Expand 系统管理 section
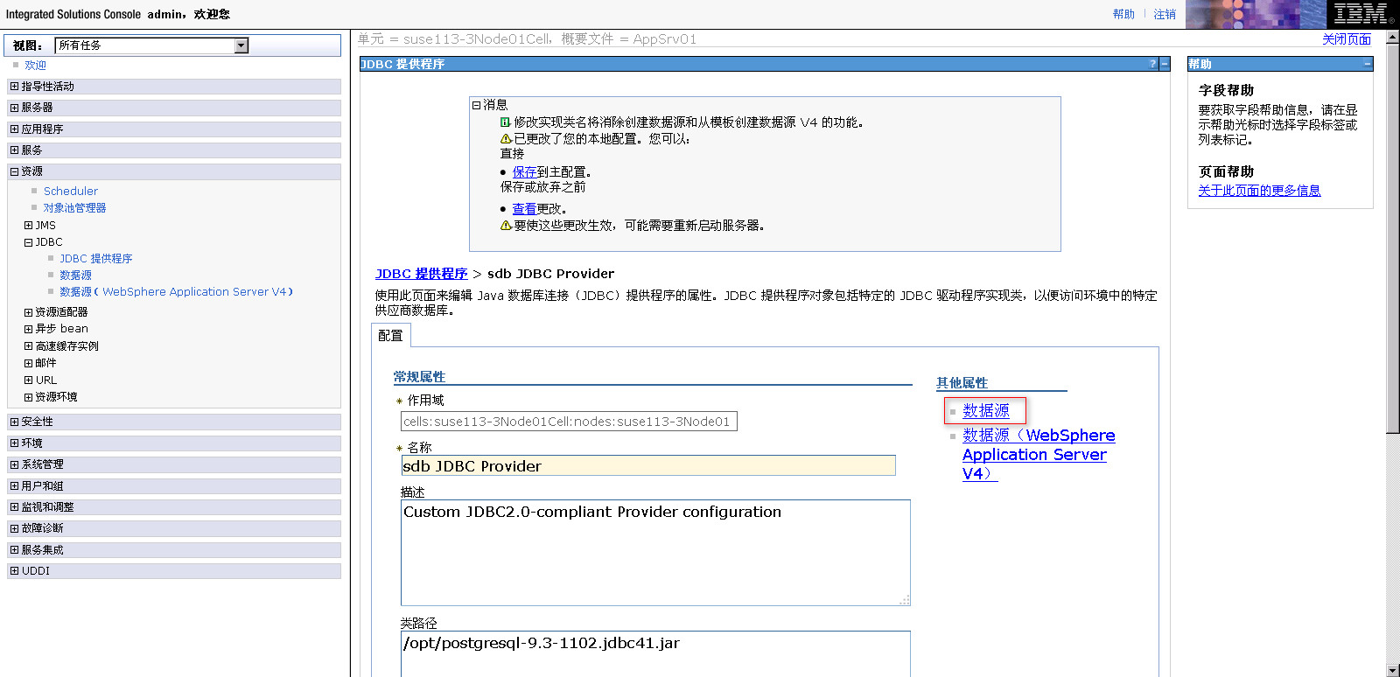This screenshot has width=1400, height=677. (14, 464)
